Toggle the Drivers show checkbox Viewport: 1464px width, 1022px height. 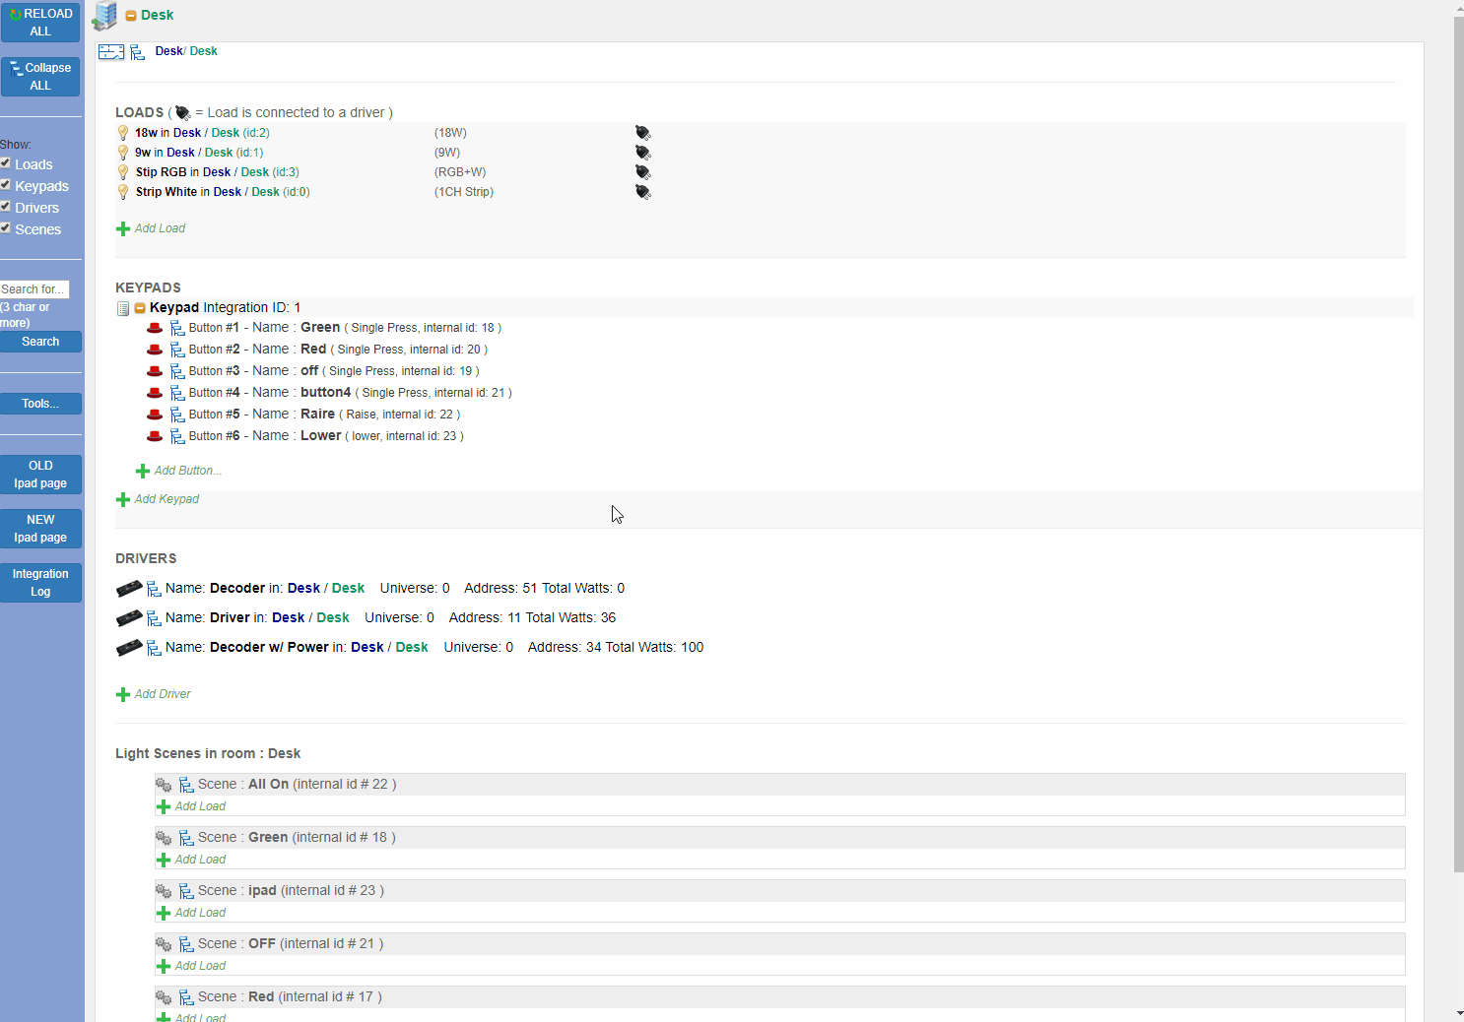click(x=6, y=207)
